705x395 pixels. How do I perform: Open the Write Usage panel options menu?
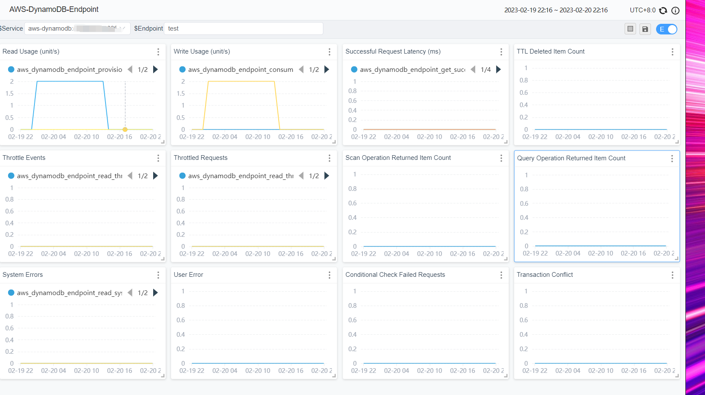click(329, 52)
